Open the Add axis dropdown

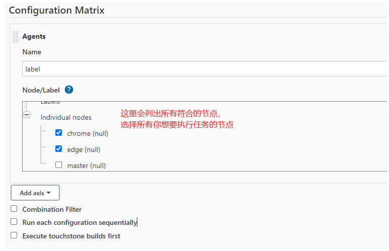pyautogui.click(x=35, y=193)
